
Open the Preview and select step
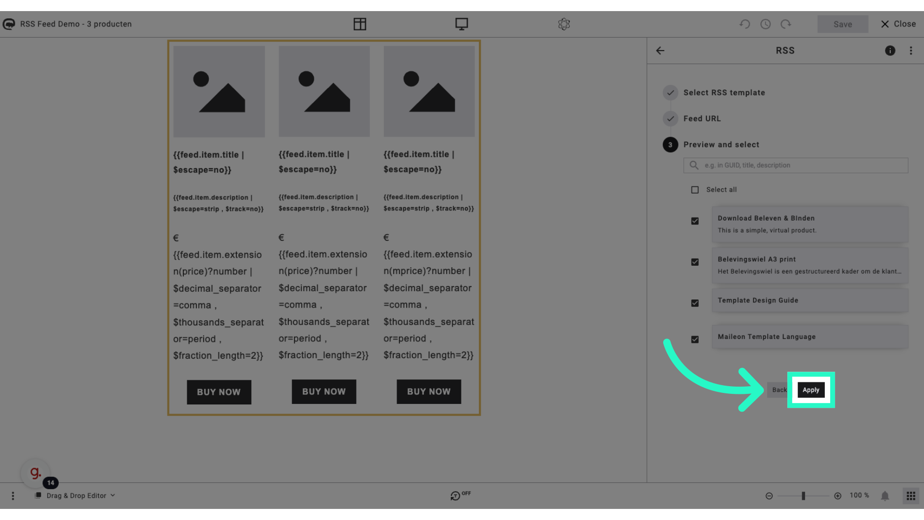(721, 144)
